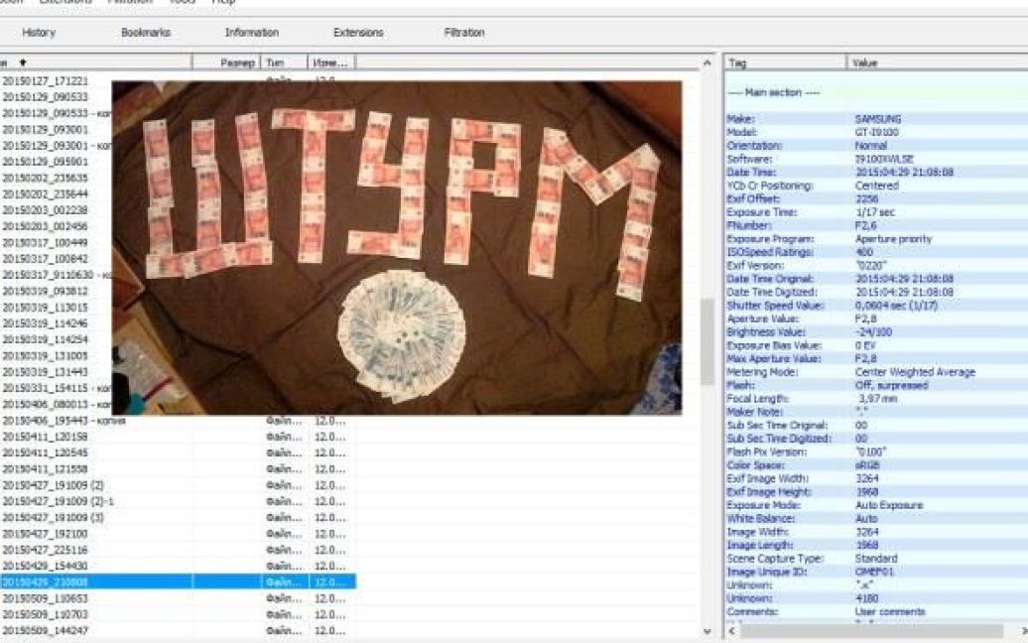1028x643 pixels.
Task: Click the money photo preview image
Action: tap(397, 248)
